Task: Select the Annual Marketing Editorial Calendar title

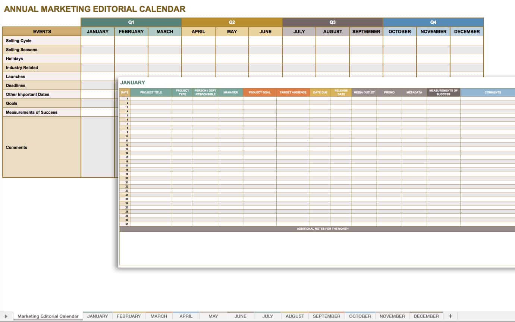Action: pos(95,9)
